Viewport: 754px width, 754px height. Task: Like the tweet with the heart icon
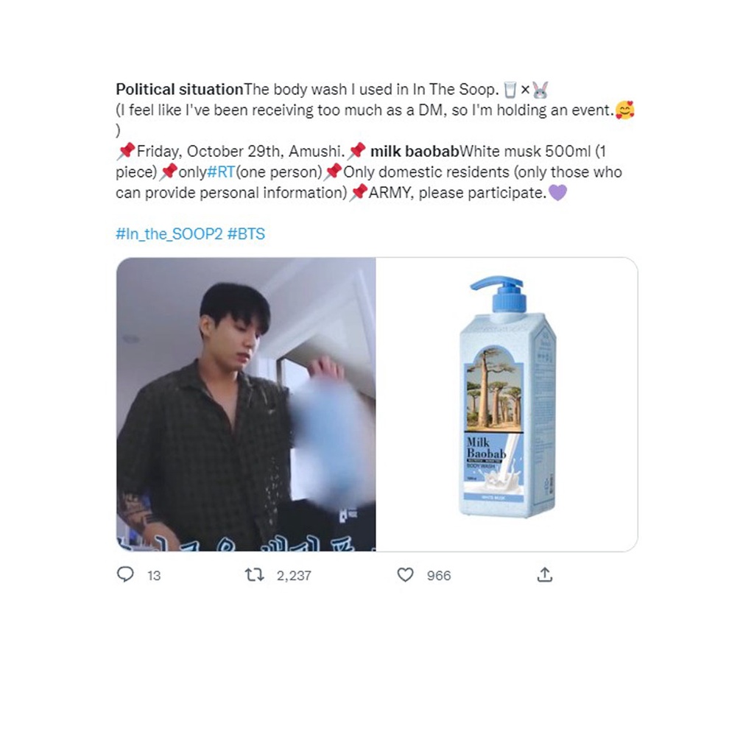click(405, 574)
